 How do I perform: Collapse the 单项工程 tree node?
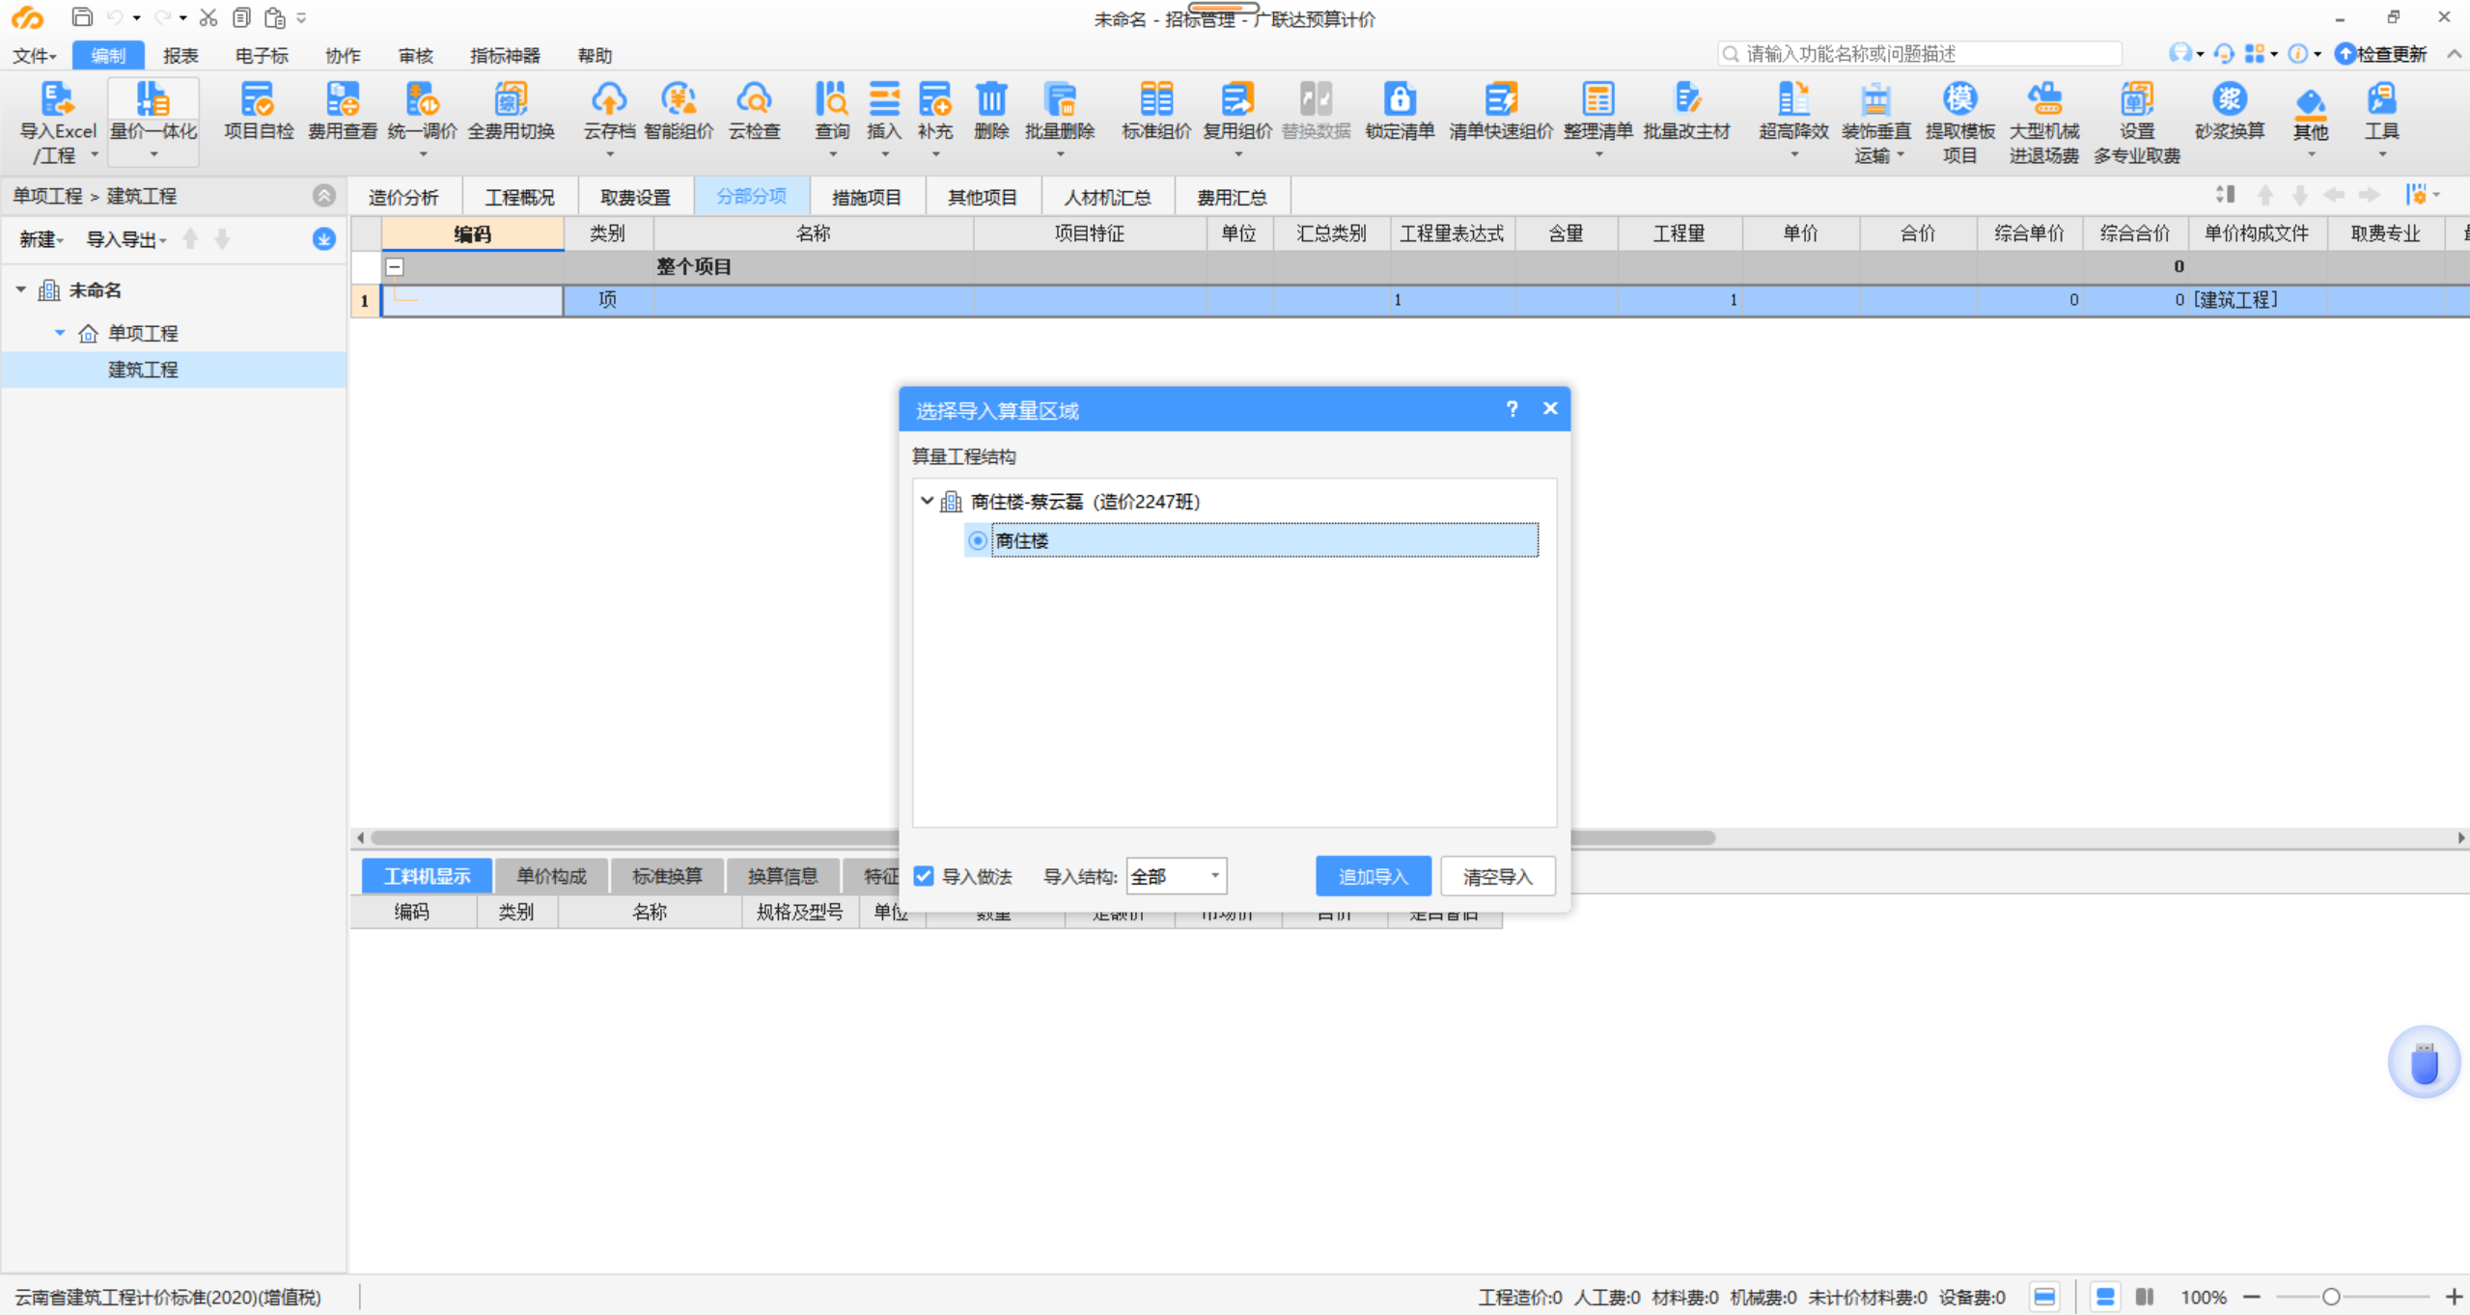click(60, 333)
